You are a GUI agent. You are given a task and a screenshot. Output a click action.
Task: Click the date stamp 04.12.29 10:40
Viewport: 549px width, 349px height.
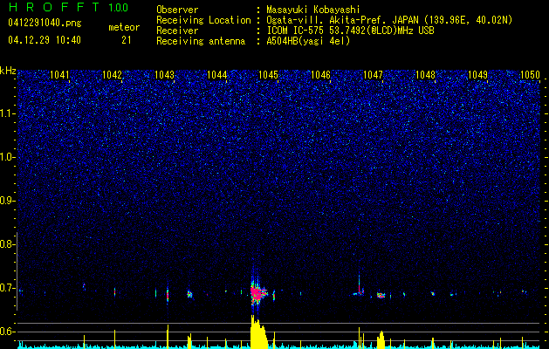[45, 40]
